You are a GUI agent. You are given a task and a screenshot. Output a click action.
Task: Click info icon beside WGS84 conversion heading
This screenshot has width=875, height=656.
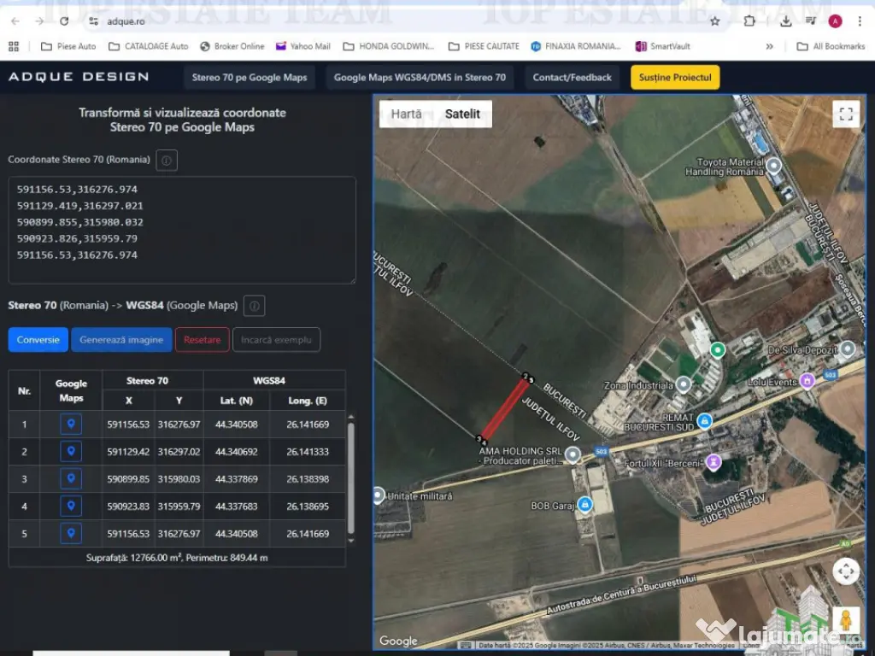pyautogui.click(x=254, y=306)
